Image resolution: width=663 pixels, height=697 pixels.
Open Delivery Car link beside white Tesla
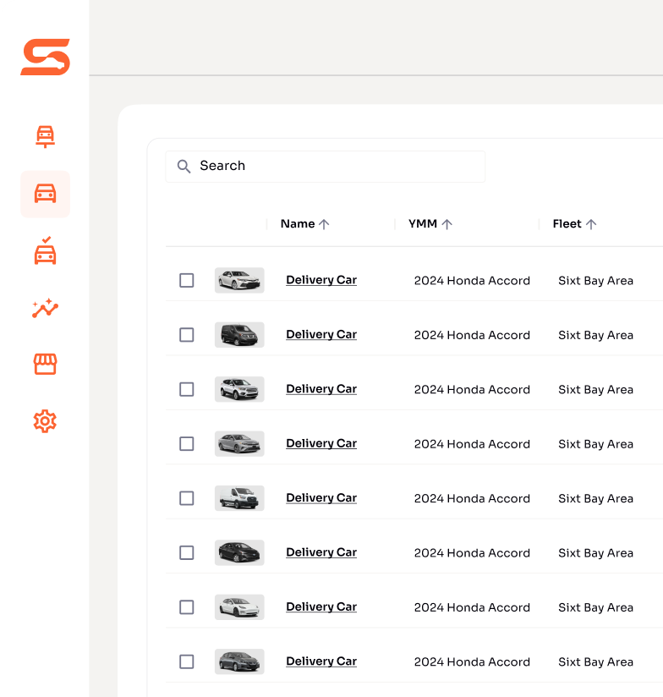click(x=321, y=606)
